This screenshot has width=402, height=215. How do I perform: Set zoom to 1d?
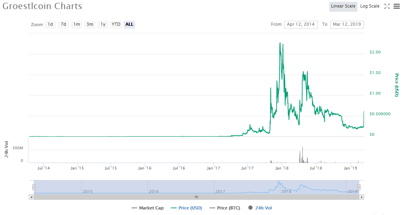50,24
